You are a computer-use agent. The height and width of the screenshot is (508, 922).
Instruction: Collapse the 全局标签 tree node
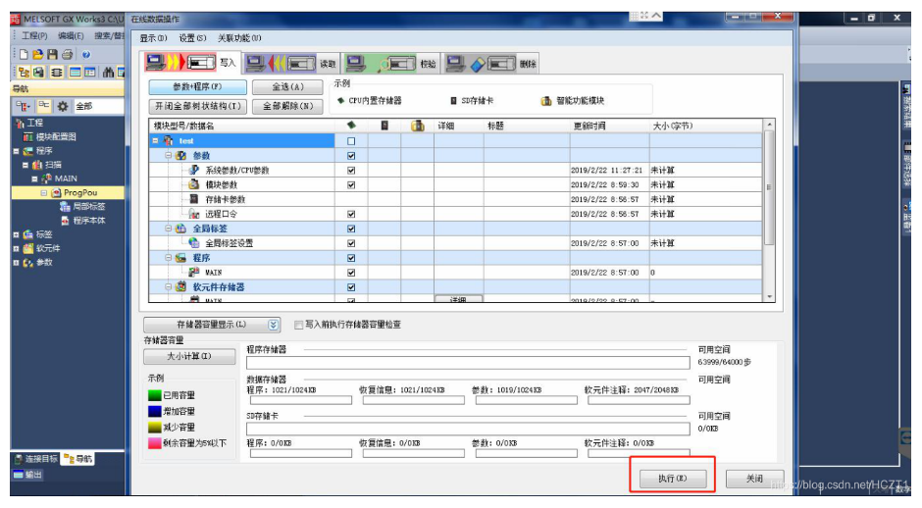168,229
